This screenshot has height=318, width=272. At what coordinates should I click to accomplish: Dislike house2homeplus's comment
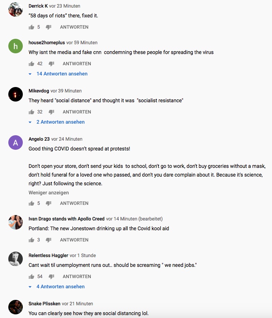51,64
